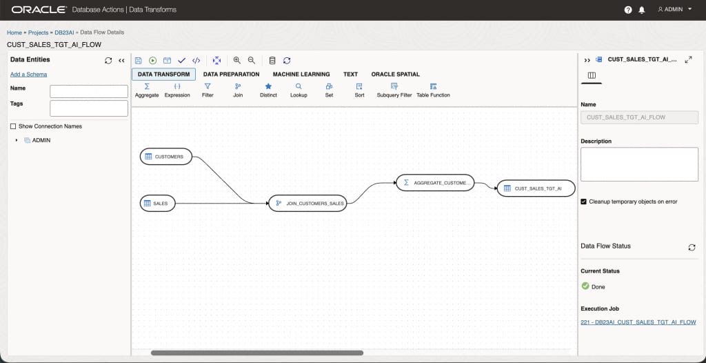This screenshot has height=363, width=706.
Task: Select the Sort component
Action: click(359, 90)
